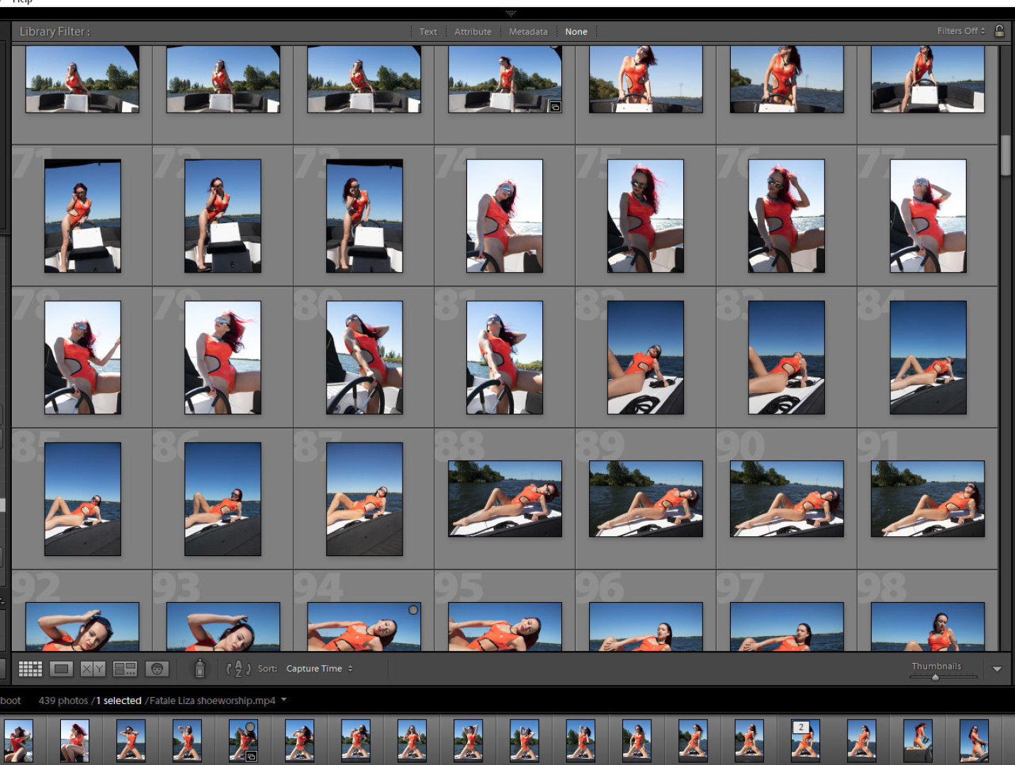
Task: Select the photo in grid cell 82
Action: tap(646, 358)
